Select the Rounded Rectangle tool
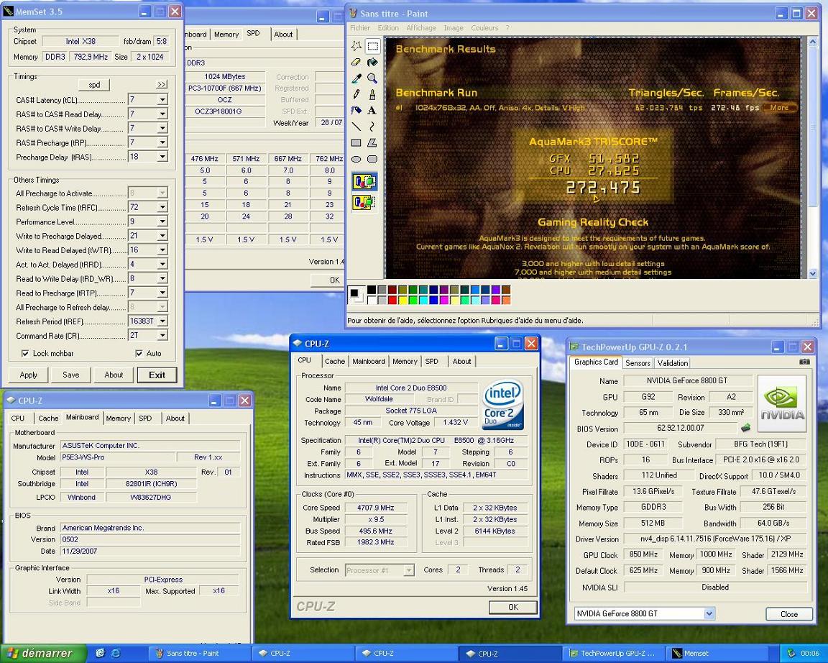The image size is (828, 663). [372, 159]
